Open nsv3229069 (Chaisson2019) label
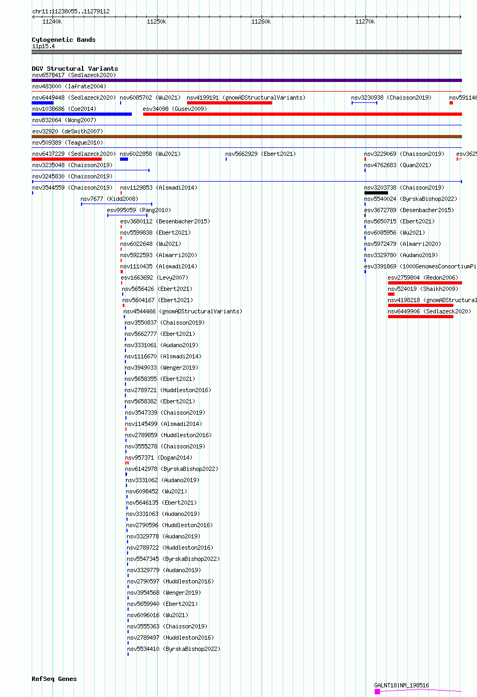Image resolution: width=477 pixels, height=697 pixels. pos(404,154)
